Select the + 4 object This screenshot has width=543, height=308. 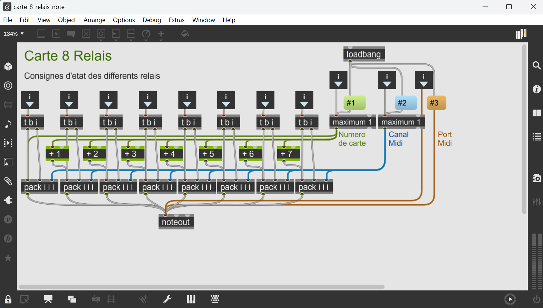[172, 154]
